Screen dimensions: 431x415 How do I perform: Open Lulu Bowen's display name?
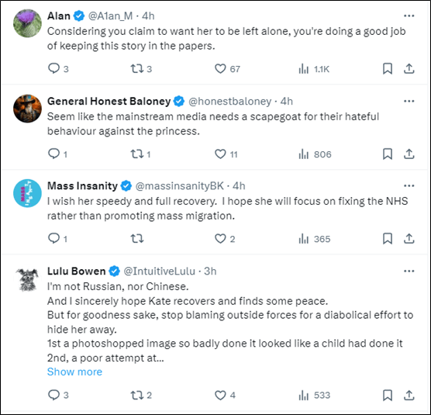pyautogui.click(x=77, y=271)
